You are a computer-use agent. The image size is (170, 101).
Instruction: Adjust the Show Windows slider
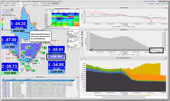[55, 5]
